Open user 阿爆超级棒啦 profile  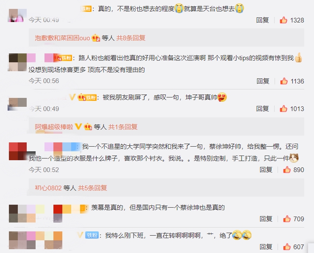54,127
